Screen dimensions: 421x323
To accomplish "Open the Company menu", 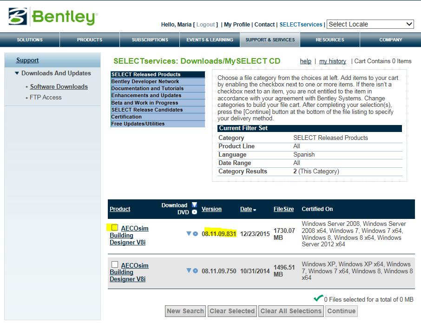I will [x=391, y=40].
